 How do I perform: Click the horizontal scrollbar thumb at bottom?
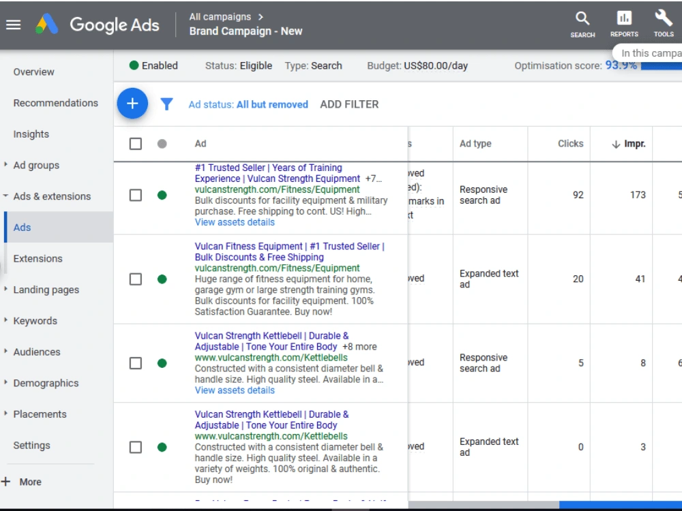point(620,505)
